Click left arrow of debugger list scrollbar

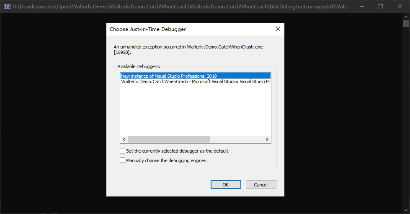(124, 140)
